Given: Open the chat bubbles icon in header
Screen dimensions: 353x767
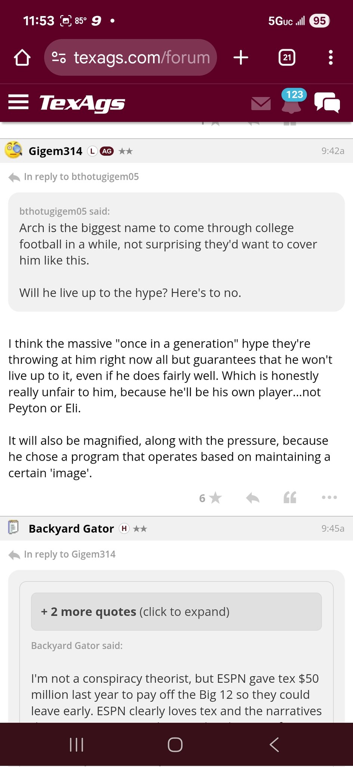Looking at the screenshot, I should coord(327,102).
